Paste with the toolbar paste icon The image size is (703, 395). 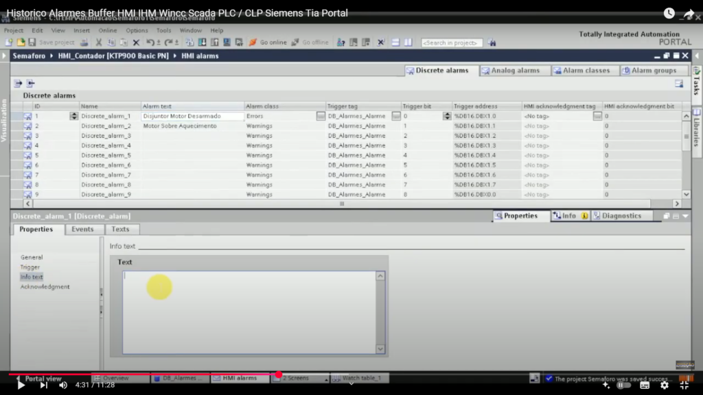124,43
